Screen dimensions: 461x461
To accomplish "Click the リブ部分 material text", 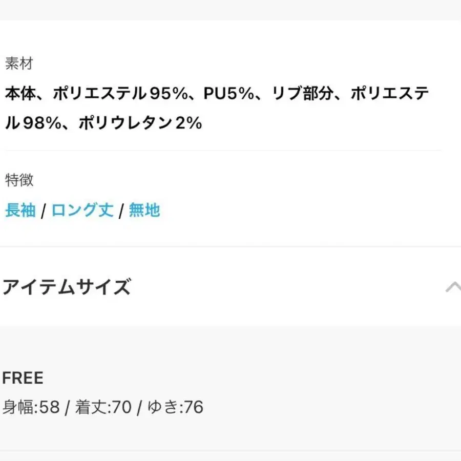I will point(303,93).
